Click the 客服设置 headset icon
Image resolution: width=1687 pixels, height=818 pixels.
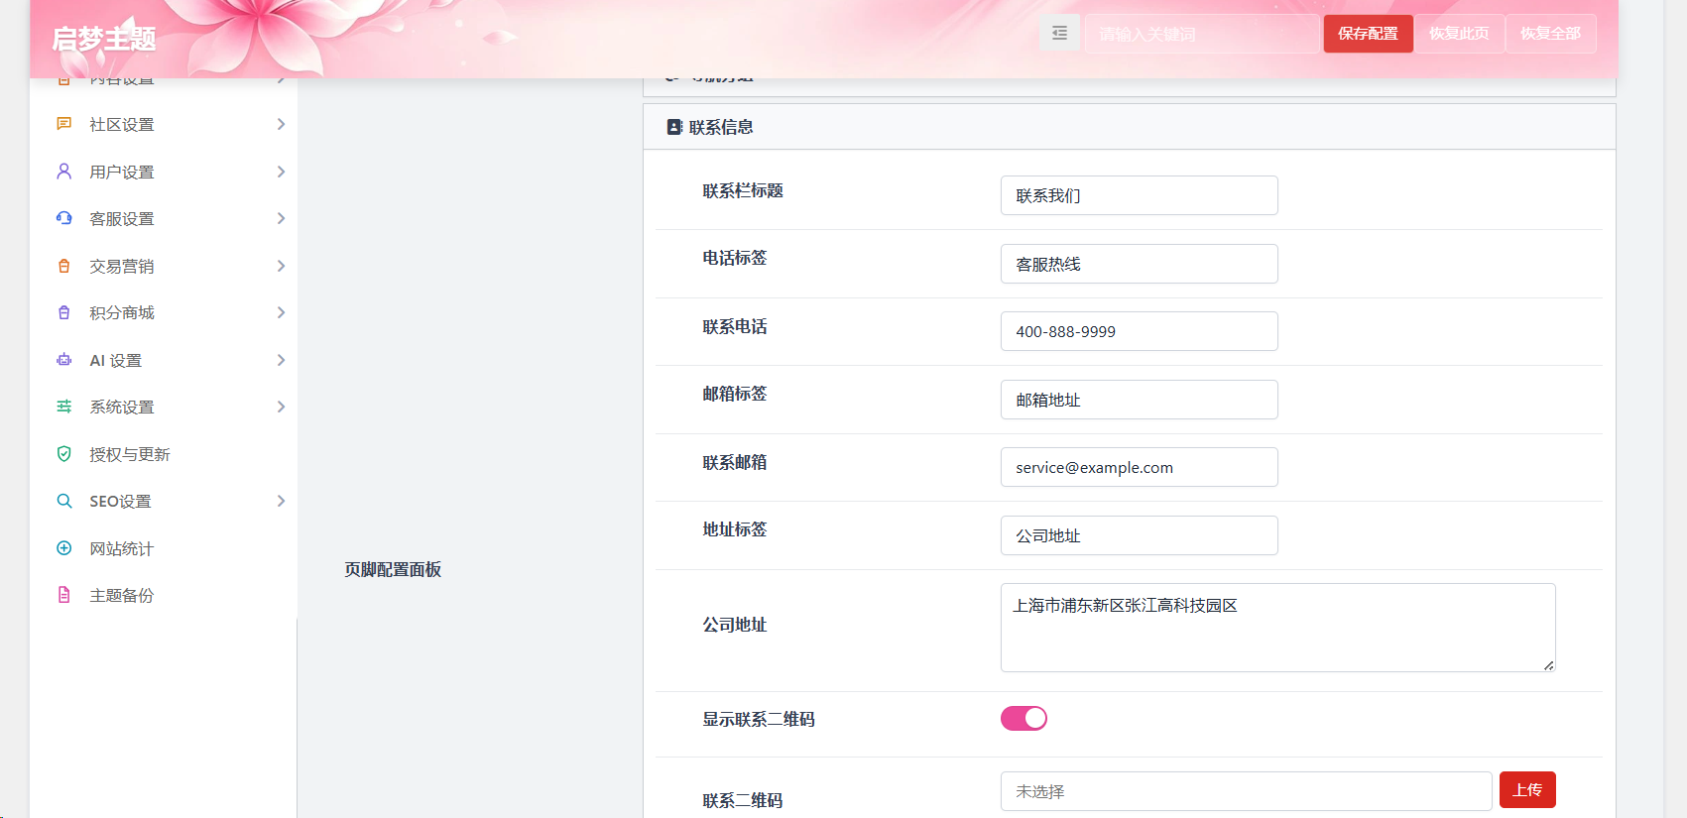click(63, 218)
